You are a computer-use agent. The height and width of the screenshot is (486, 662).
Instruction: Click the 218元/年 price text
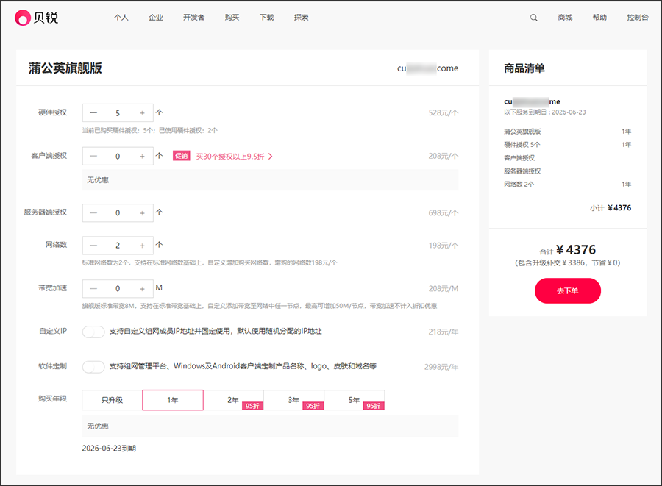click(444, 332)
